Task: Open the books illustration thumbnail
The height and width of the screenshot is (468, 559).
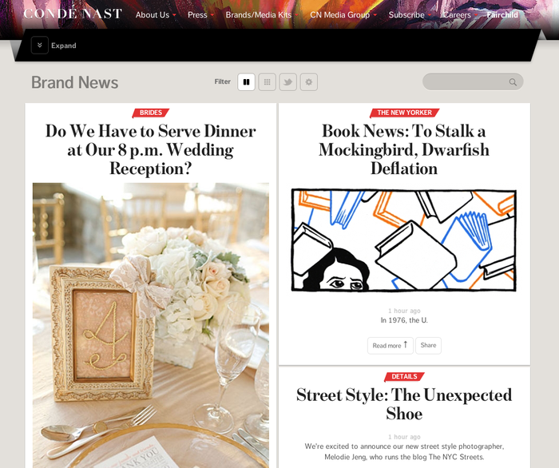Action: click(x=404, y=240)
